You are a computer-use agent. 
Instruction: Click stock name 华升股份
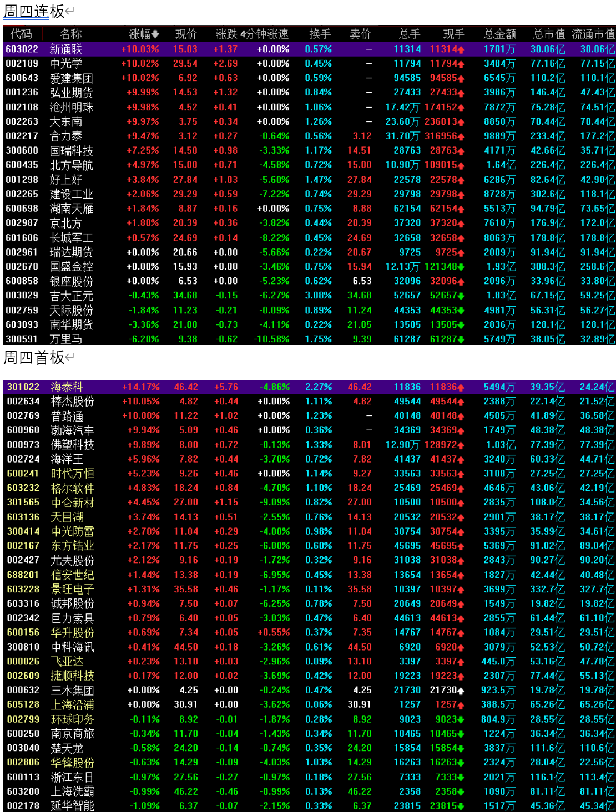(72, 633)
